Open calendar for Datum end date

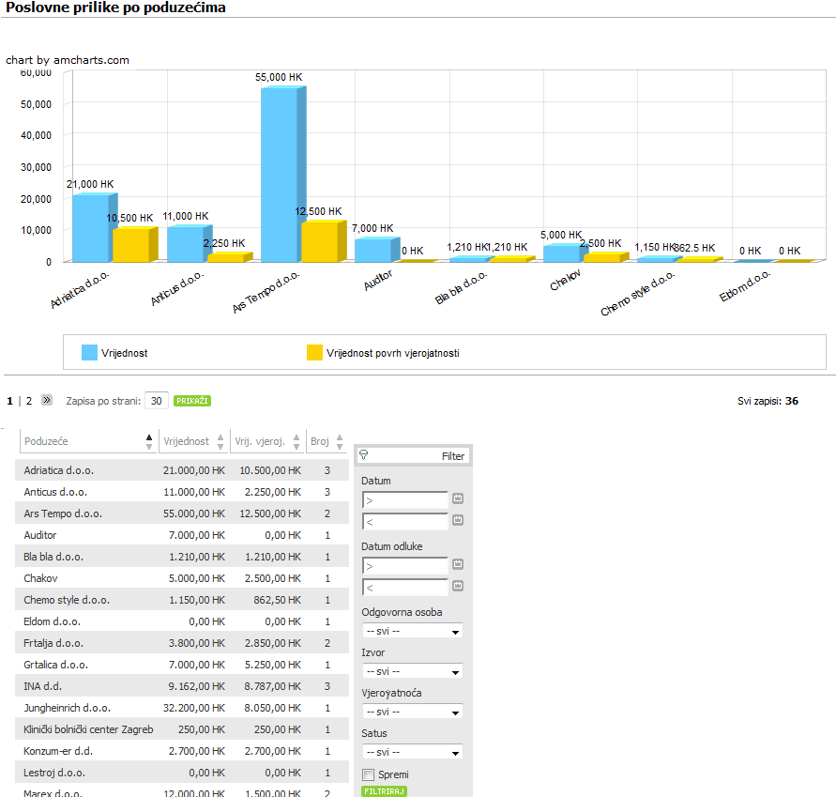458,520
